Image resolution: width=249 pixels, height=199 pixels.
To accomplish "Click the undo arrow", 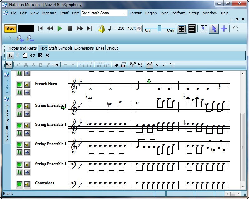I will 235,28.
